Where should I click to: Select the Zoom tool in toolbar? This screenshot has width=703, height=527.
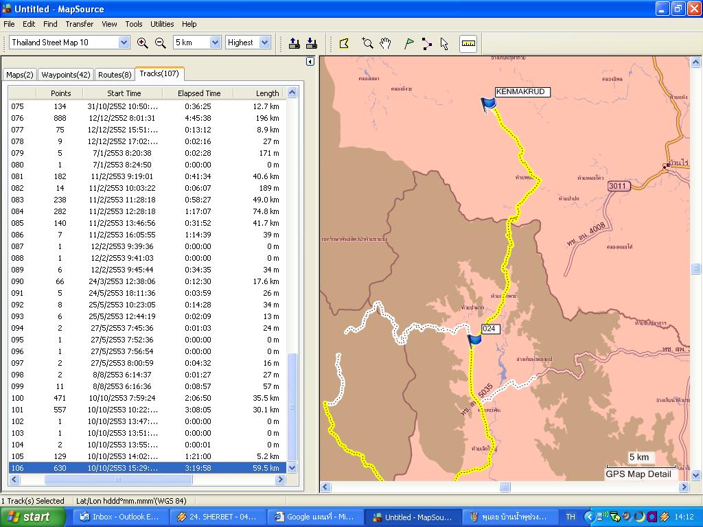click(367, 43)
